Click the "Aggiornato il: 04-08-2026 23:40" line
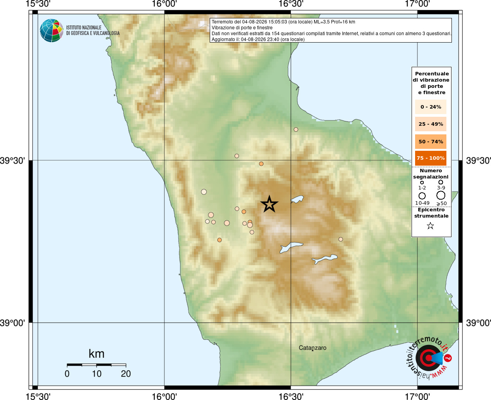Image resolution: width=491 pixels, height=400 pixels. [x=258, y=39]
